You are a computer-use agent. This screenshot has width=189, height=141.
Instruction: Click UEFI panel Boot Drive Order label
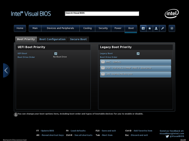coord(26,57)
